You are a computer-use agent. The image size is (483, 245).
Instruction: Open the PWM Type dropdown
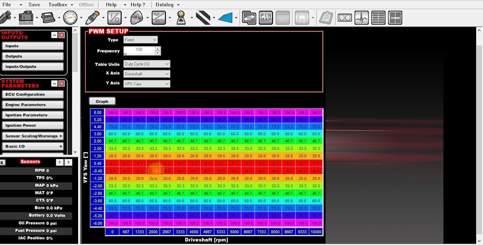pos(140,40)
